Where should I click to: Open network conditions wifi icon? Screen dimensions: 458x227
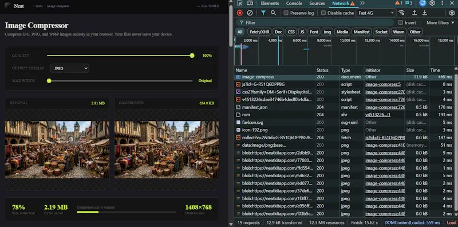[x=402, y=13]
